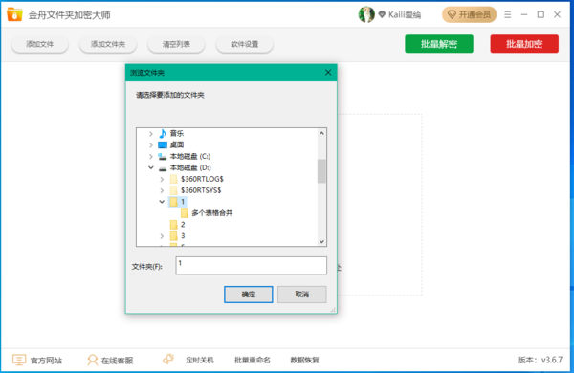Select the 本地磁盘 (D:) drive icon
This screenshot has width=574, height=373.
[163, 168]
